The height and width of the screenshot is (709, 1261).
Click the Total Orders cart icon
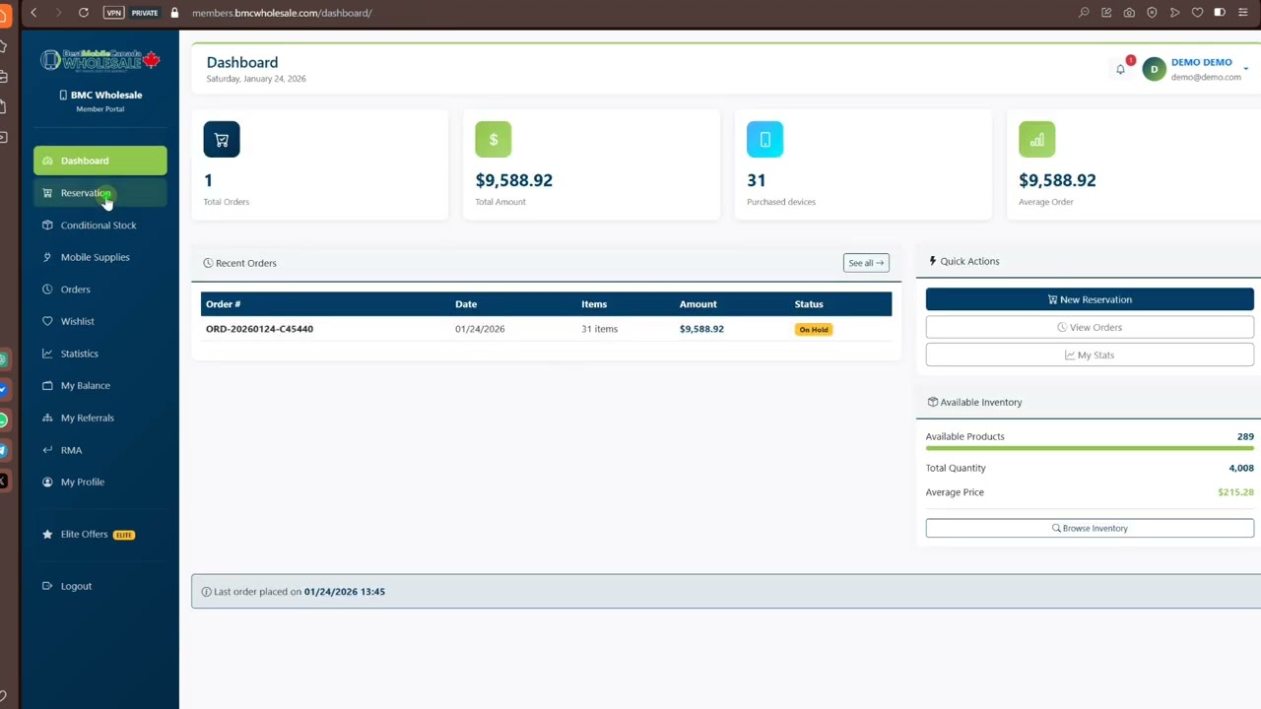coord(222,140)
